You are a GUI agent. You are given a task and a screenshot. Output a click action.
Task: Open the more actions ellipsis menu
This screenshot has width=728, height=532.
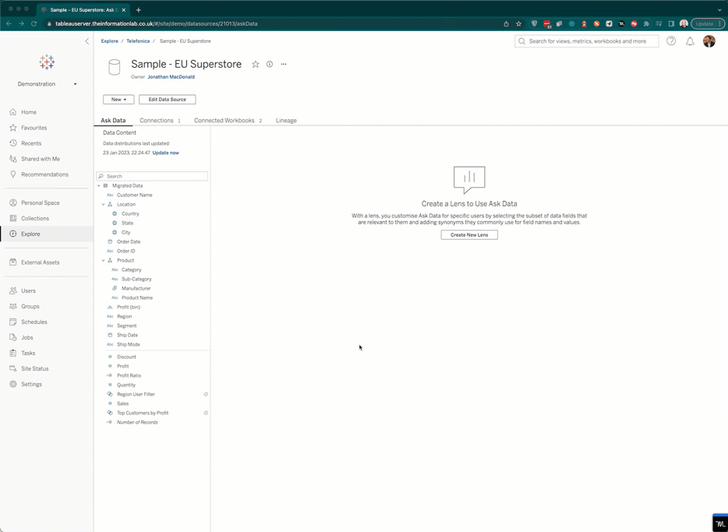pos(284,65)
